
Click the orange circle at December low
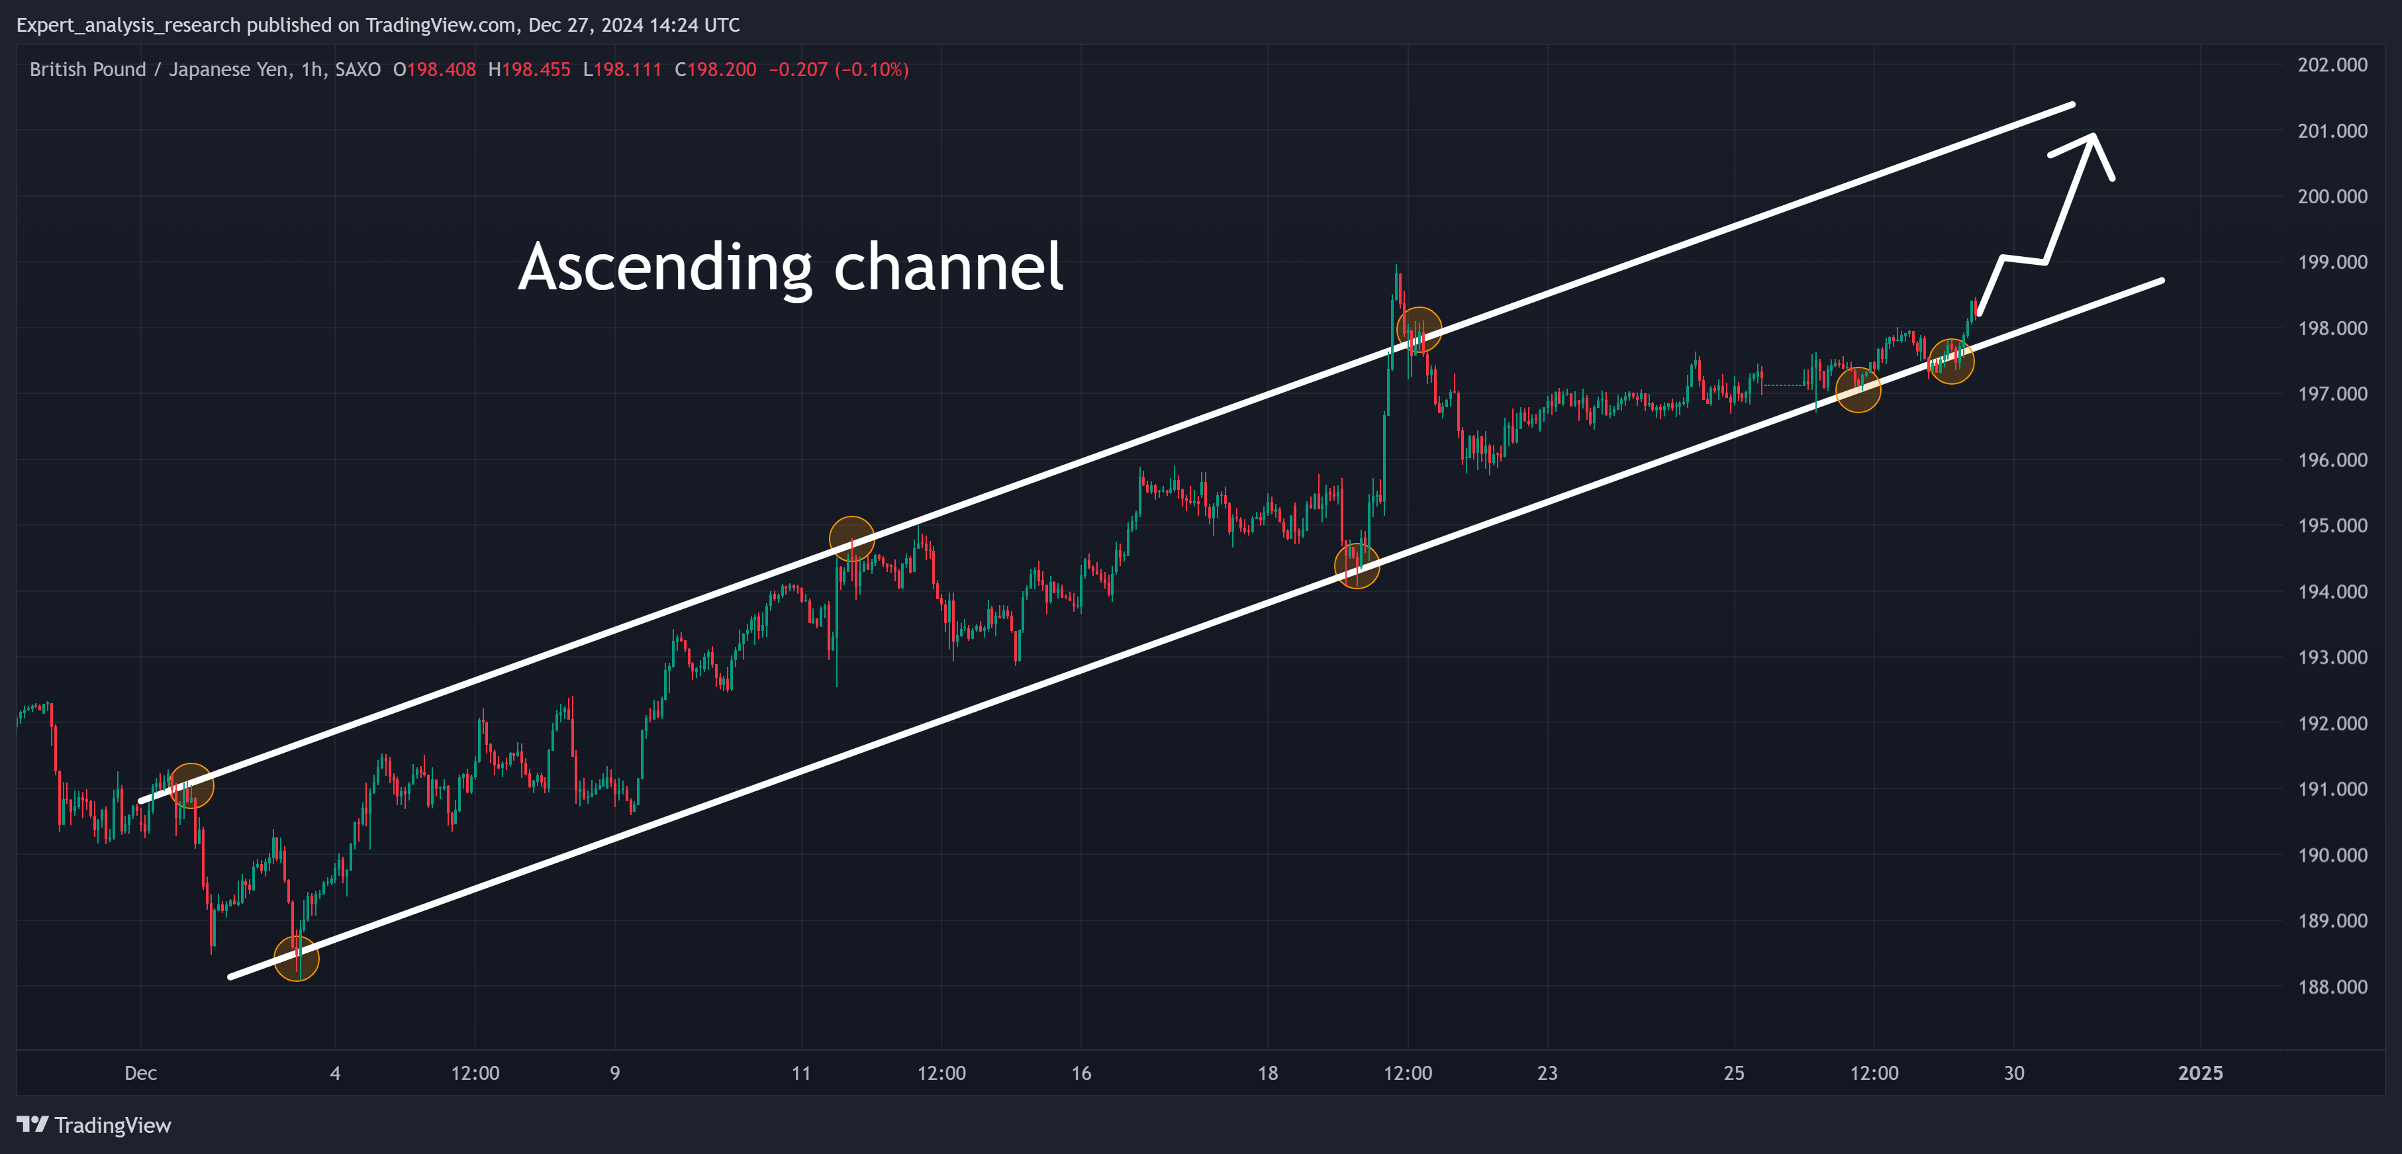[297, 958]
